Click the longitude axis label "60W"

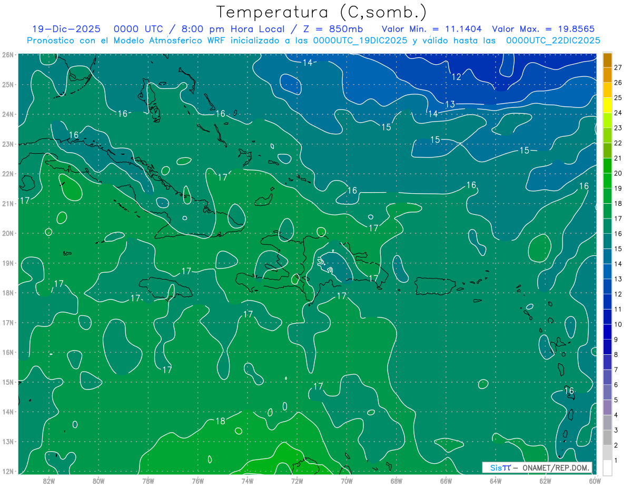pyautogui.click(x=595, y=481)
